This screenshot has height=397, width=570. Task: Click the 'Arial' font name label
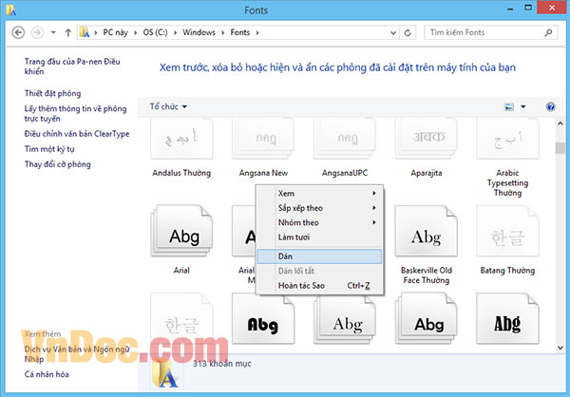coord(181,270)
